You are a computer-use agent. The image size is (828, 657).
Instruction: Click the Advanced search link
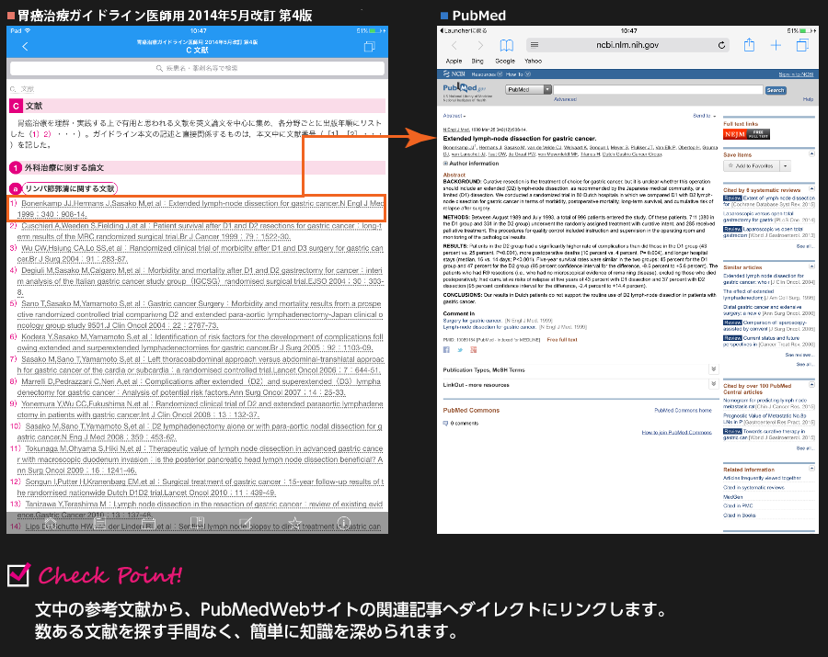click(x=565, y=99)
